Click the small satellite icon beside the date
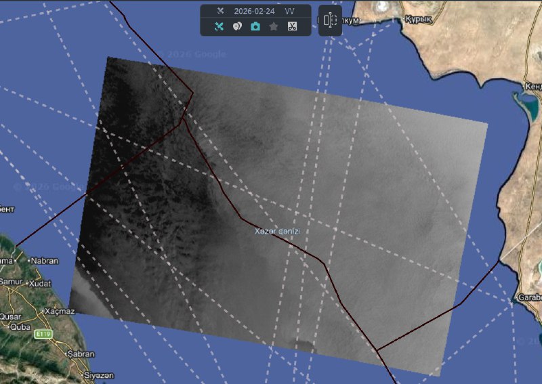 tap(220, 11)
